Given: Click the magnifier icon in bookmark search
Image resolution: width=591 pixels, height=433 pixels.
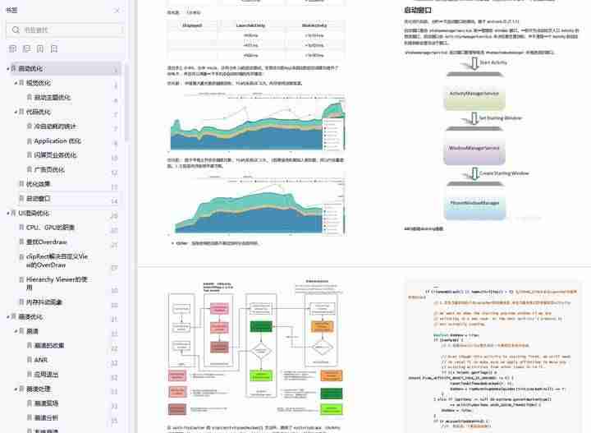Looking at the screenshot, I should (x=16, y=30).
